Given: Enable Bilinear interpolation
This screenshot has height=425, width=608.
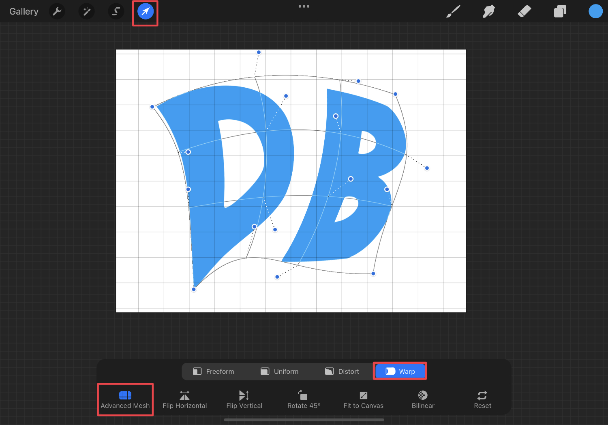Looking at the screenshot, I should [x=423, y=399].
